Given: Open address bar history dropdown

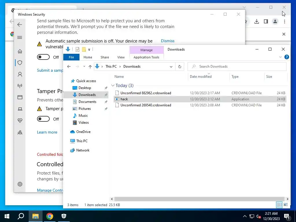Looking at the screenshot, I should (x=171, y=66).
